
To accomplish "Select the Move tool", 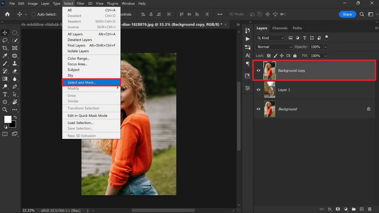I will tap(5, 33).
